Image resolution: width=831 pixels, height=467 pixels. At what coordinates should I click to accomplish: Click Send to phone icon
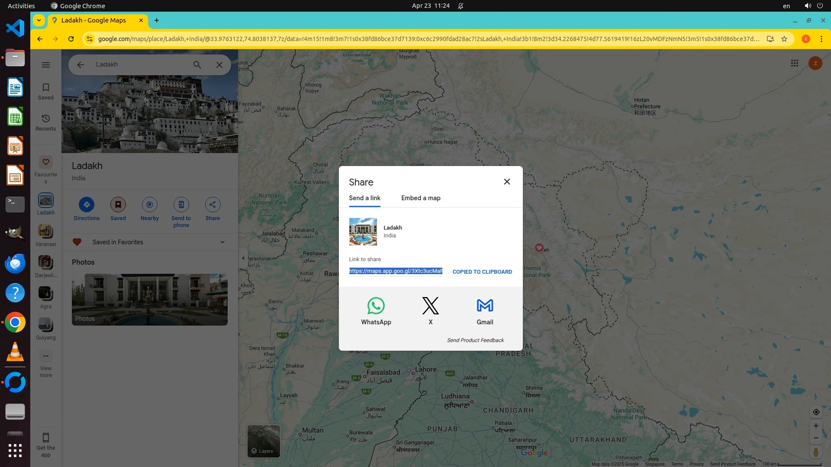coord(181,205)
